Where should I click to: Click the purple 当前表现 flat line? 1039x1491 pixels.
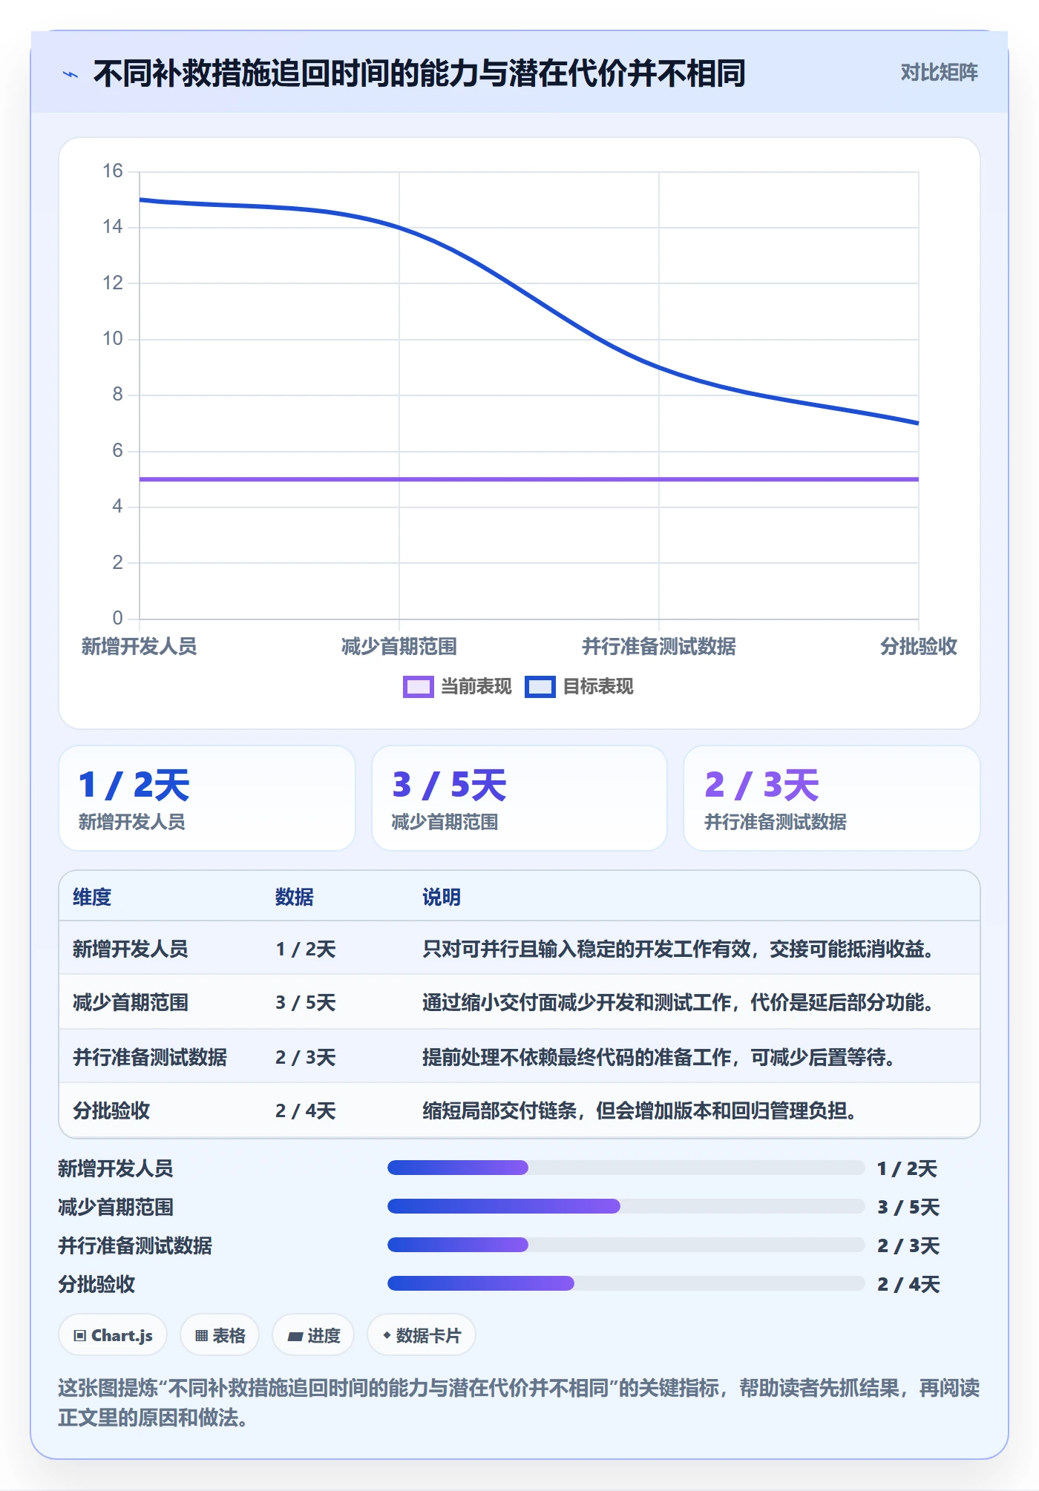pos(529,479)
